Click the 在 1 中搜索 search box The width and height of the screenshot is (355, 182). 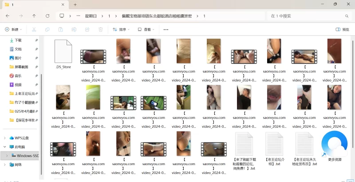306,16
